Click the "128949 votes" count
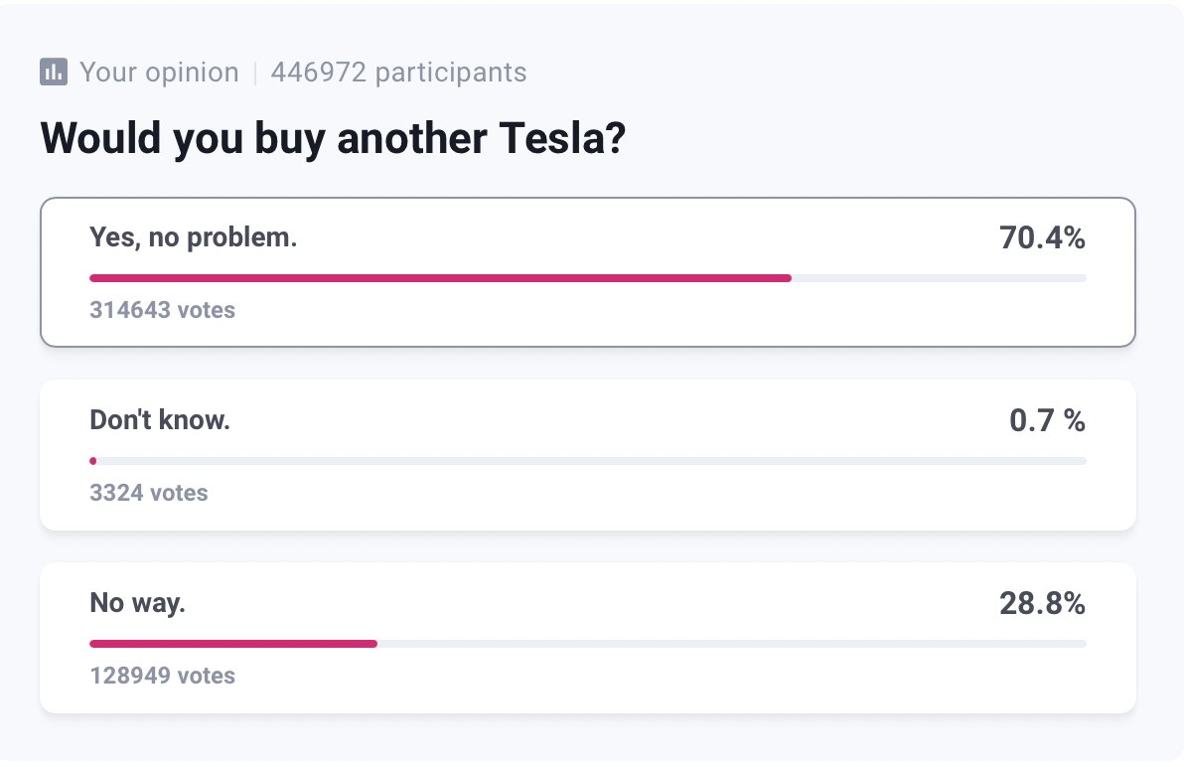 [x=162, y=676]
